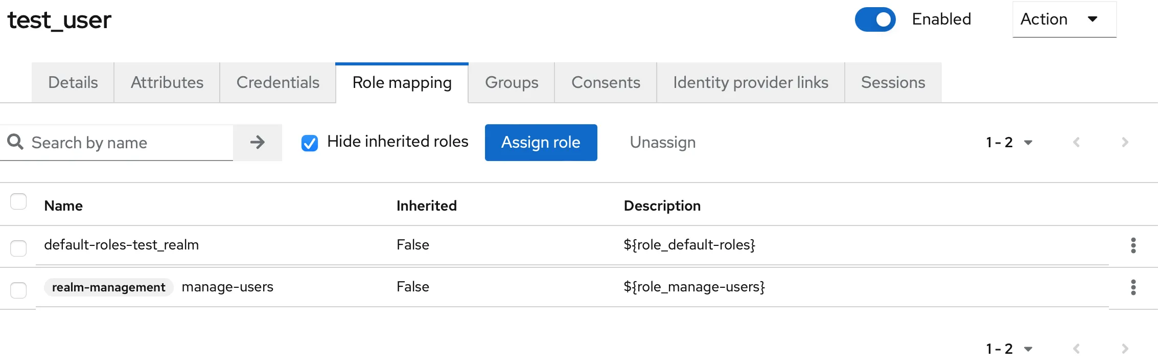Tick the manage-users row checkbox
The width and height of the screenshot is (1158, 364).
pos(18,290)
